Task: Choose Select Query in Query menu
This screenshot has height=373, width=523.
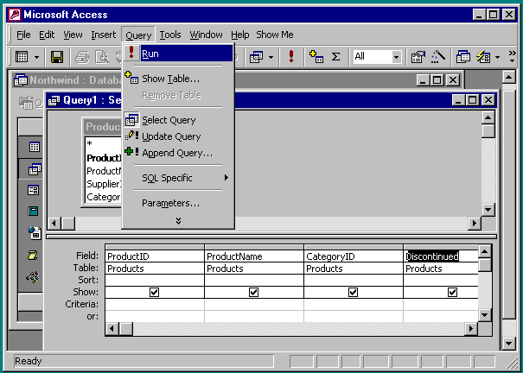Action: [178, 120]
